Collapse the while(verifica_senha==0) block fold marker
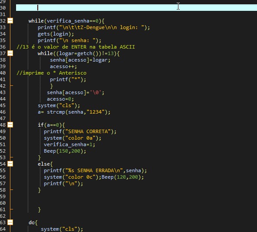The height and width of the screenshot is (232, 257). (x=10, y=21)
